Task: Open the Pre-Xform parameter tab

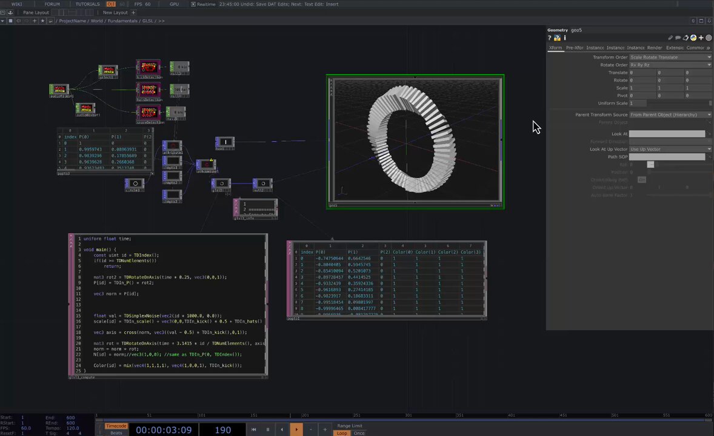Action: pos(575,48)
